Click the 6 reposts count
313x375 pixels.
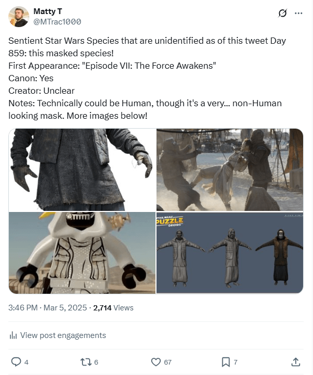(96, 362)
